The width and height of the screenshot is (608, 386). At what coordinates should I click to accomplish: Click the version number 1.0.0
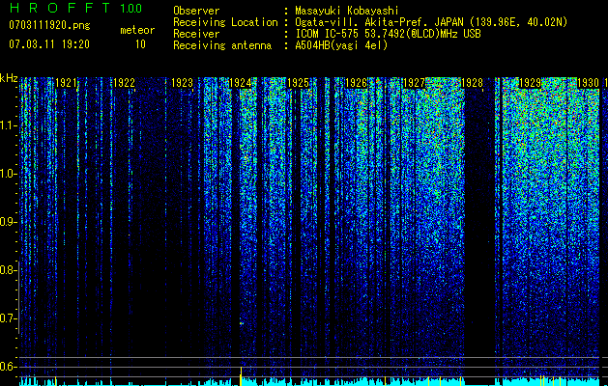tap(131, 8)
